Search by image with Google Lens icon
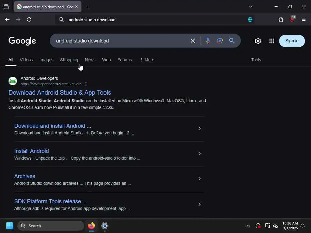Image resolution: width=311 pixels, height=233 pixels. tap(220, 41)
